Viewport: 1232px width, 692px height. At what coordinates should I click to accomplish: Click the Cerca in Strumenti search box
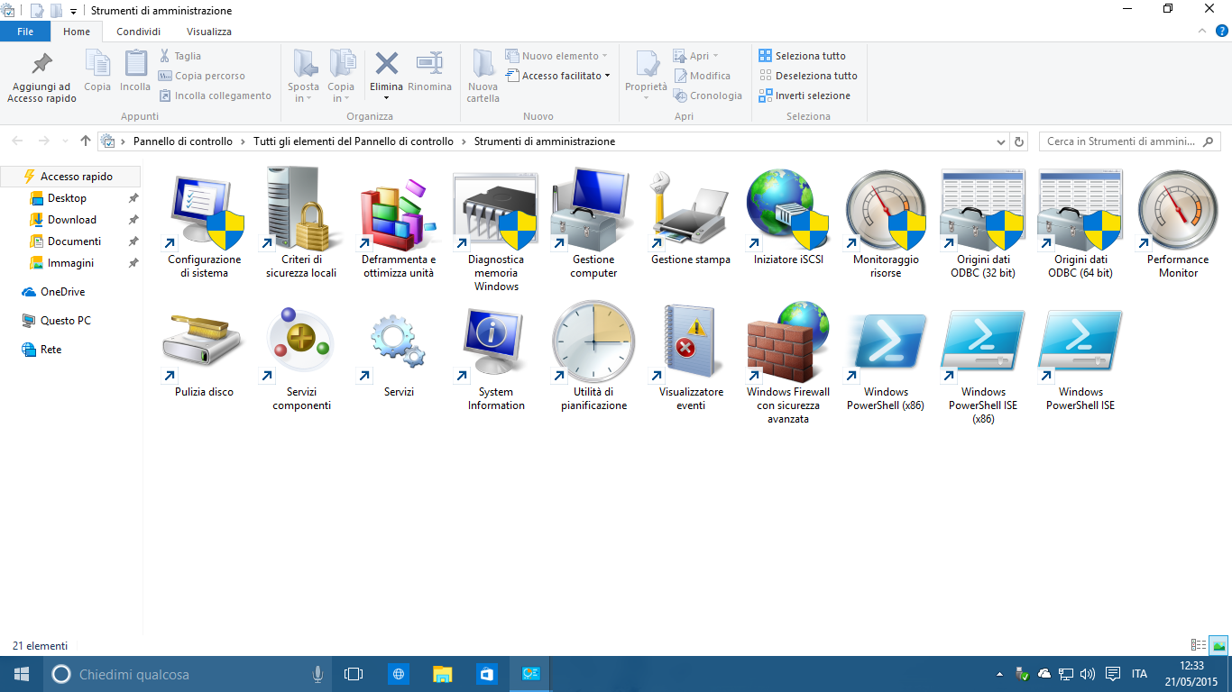[x=1129, y=141]
